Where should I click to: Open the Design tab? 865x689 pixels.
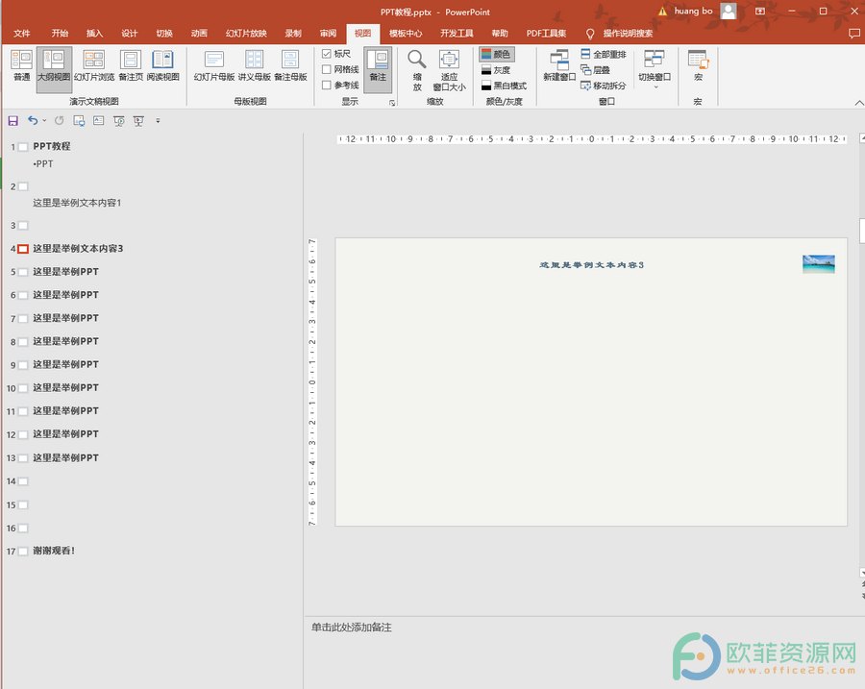coord(129,34)
